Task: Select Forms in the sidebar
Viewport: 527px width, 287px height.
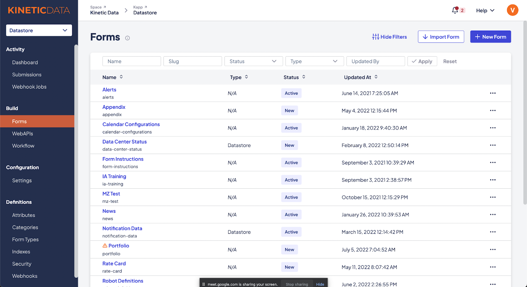Action: [x=37, y=121]
